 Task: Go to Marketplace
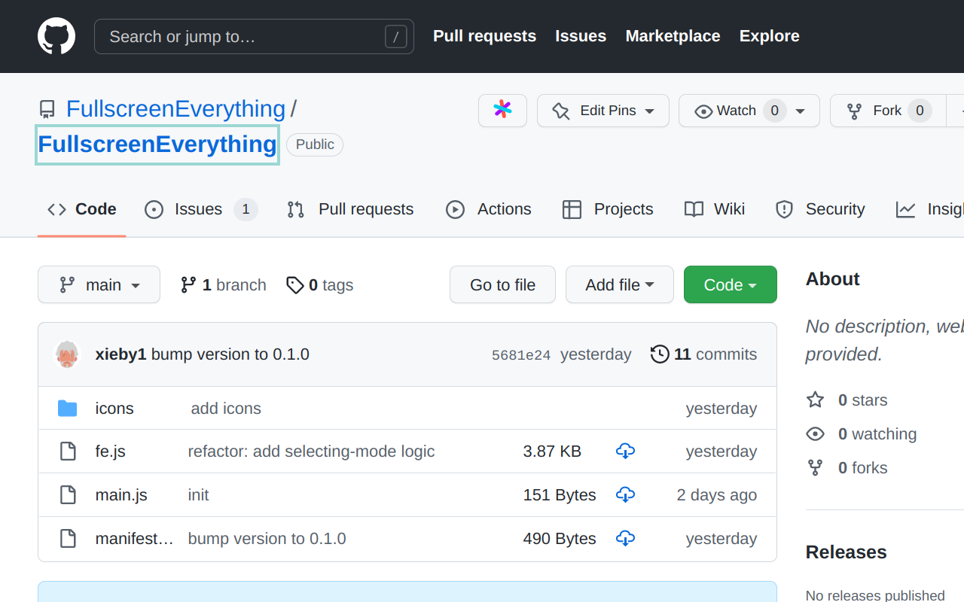(673, 36)
